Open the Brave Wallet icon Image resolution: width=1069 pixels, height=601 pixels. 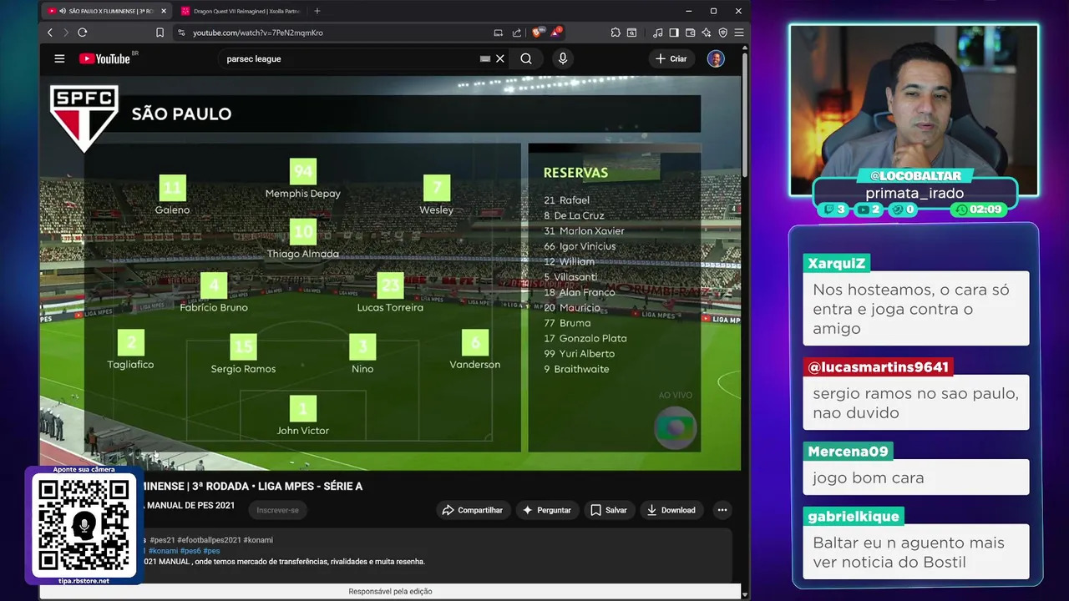coord(691,33)
